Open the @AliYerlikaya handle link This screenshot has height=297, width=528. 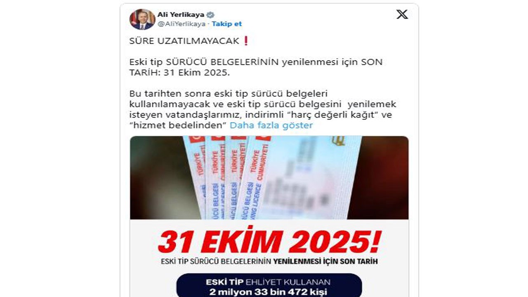coord(181,24)
